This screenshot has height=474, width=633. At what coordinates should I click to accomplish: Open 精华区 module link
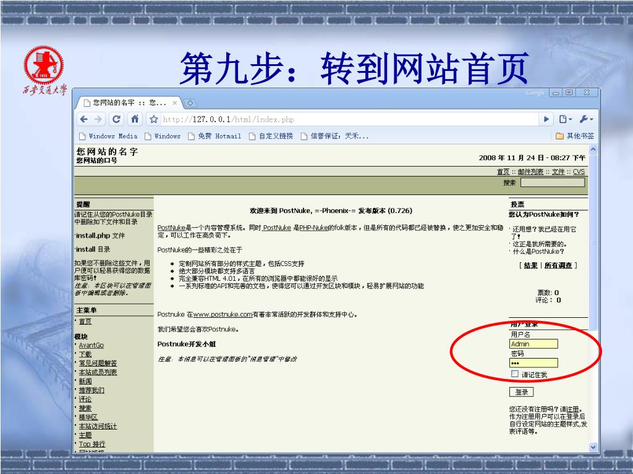pyautogui.click(x=88, y=417)
